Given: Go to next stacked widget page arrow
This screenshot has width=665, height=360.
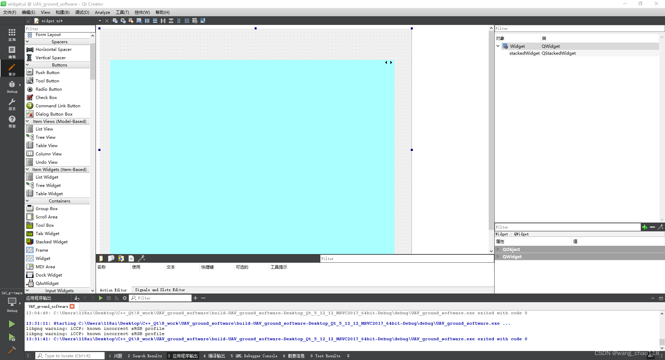Looking at the screenshot, I should pyautogui.click(x=391, y=63).
